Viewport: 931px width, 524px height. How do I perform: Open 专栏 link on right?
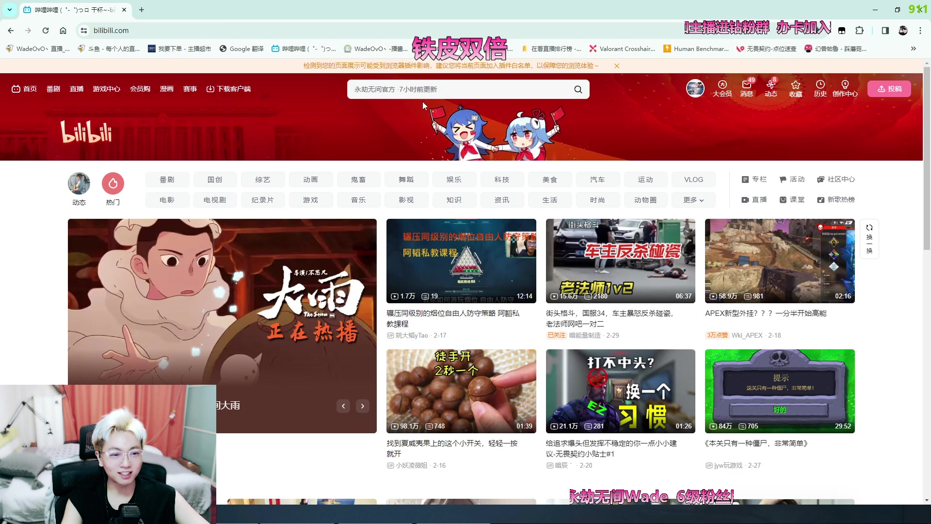pos(754,180)
